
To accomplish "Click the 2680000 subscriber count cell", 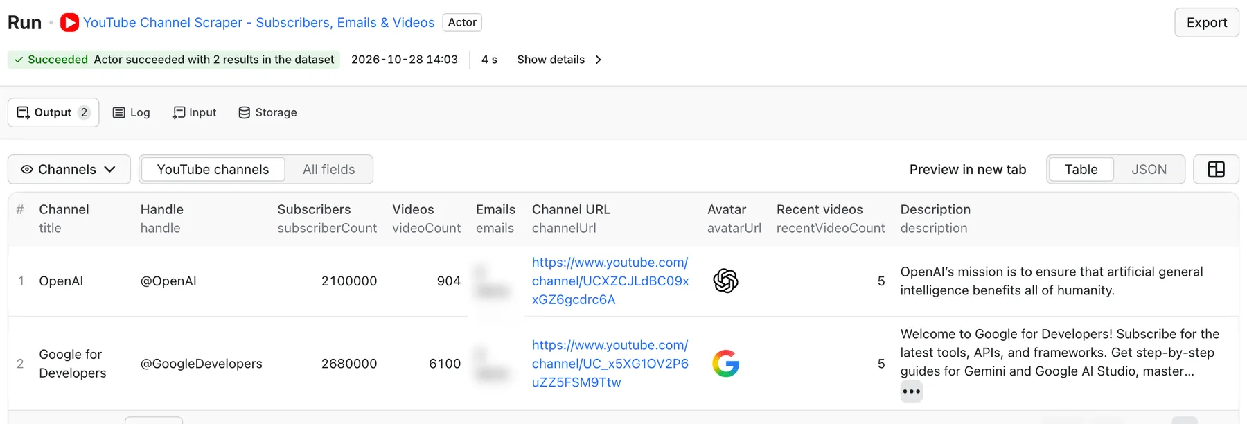I will point(349,363).
